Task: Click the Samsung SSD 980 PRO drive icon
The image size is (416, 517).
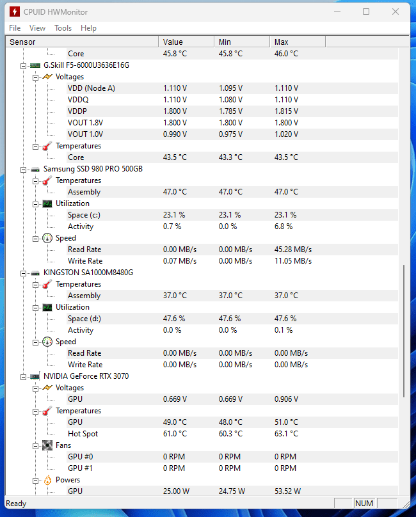Action: 35,170
